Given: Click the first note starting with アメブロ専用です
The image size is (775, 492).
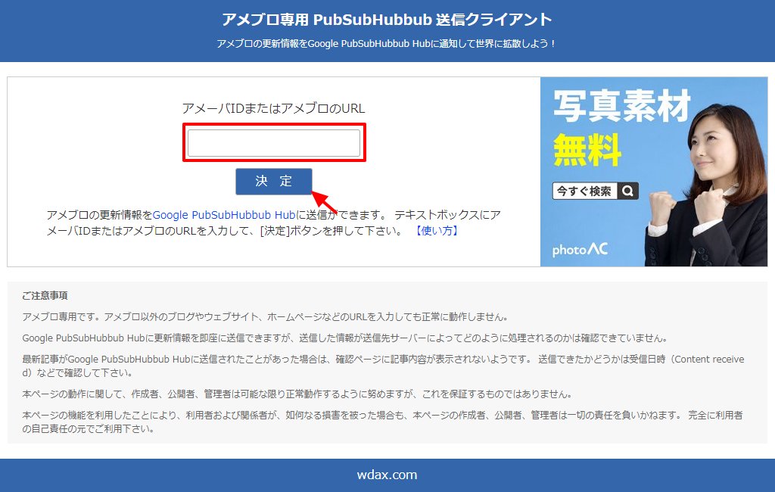Looking at the screenshot, I should 265,317.
